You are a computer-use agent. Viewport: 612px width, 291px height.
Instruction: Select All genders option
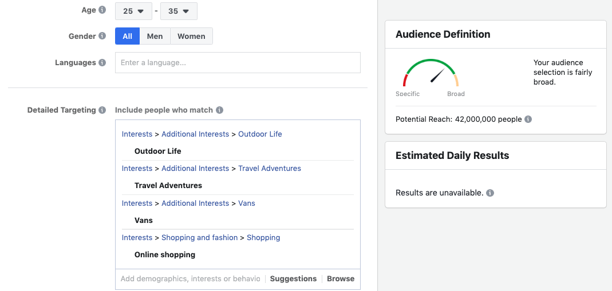point(127,36)
